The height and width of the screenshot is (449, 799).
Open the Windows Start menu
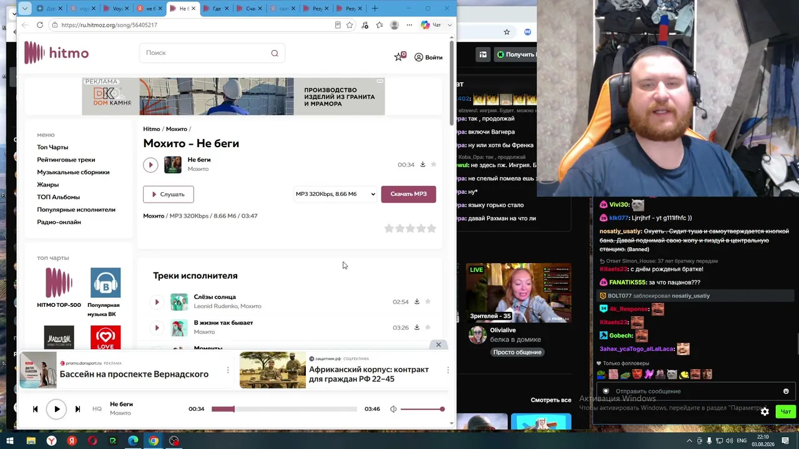10,441
